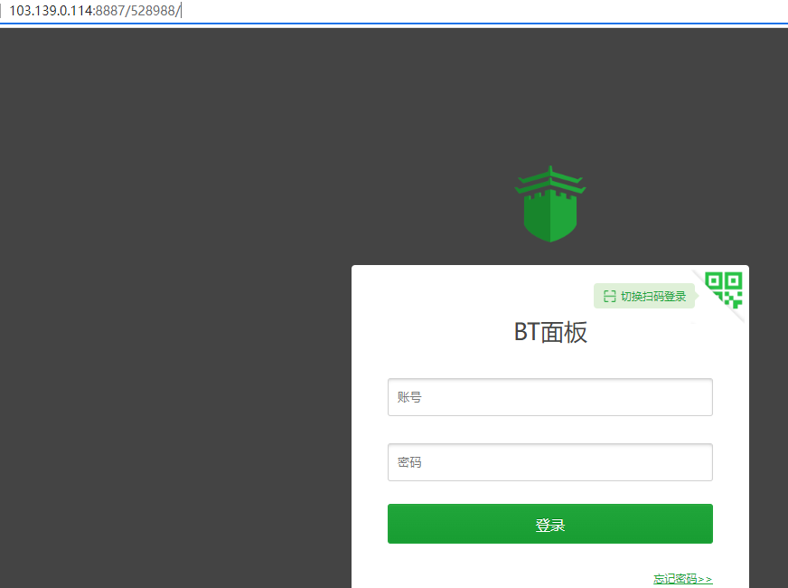This screenshot has width=788, height=588.
Task: Focus the 密码 password input field
Action: tap(549, 462)
